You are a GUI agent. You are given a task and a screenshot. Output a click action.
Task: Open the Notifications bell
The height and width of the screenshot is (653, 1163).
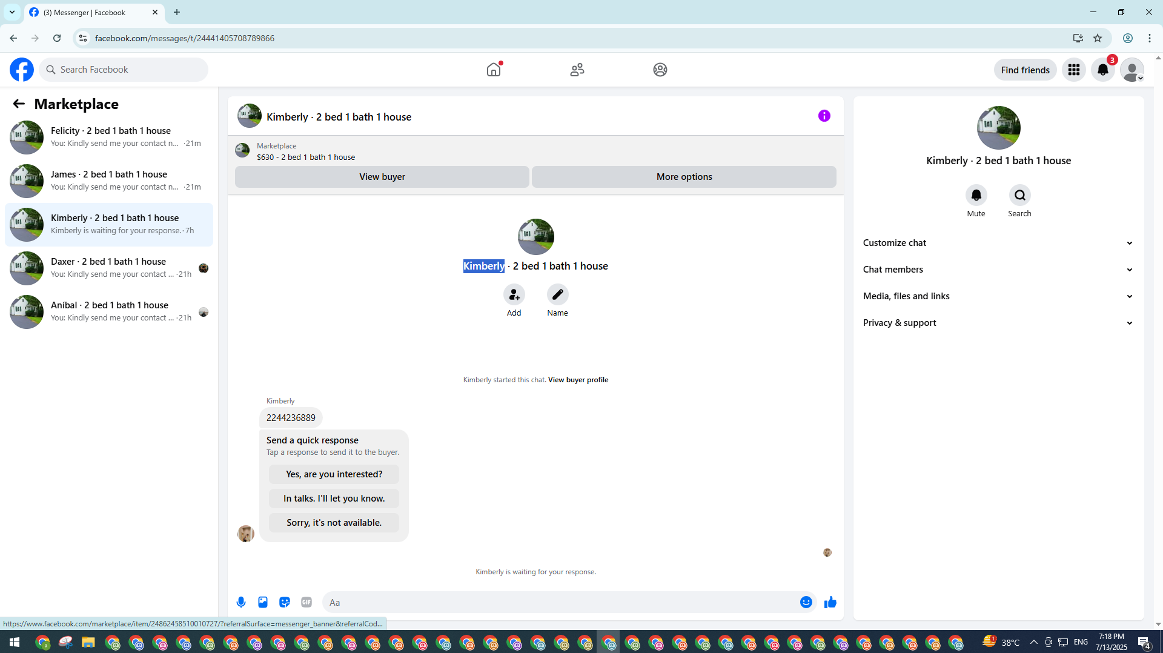[1103, 70]
